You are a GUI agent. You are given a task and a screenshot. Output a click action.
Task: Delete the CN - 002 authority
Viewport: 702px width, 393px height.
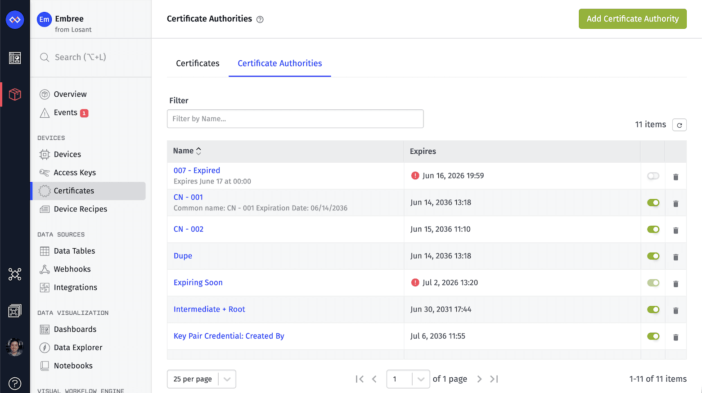coord(675,230)
